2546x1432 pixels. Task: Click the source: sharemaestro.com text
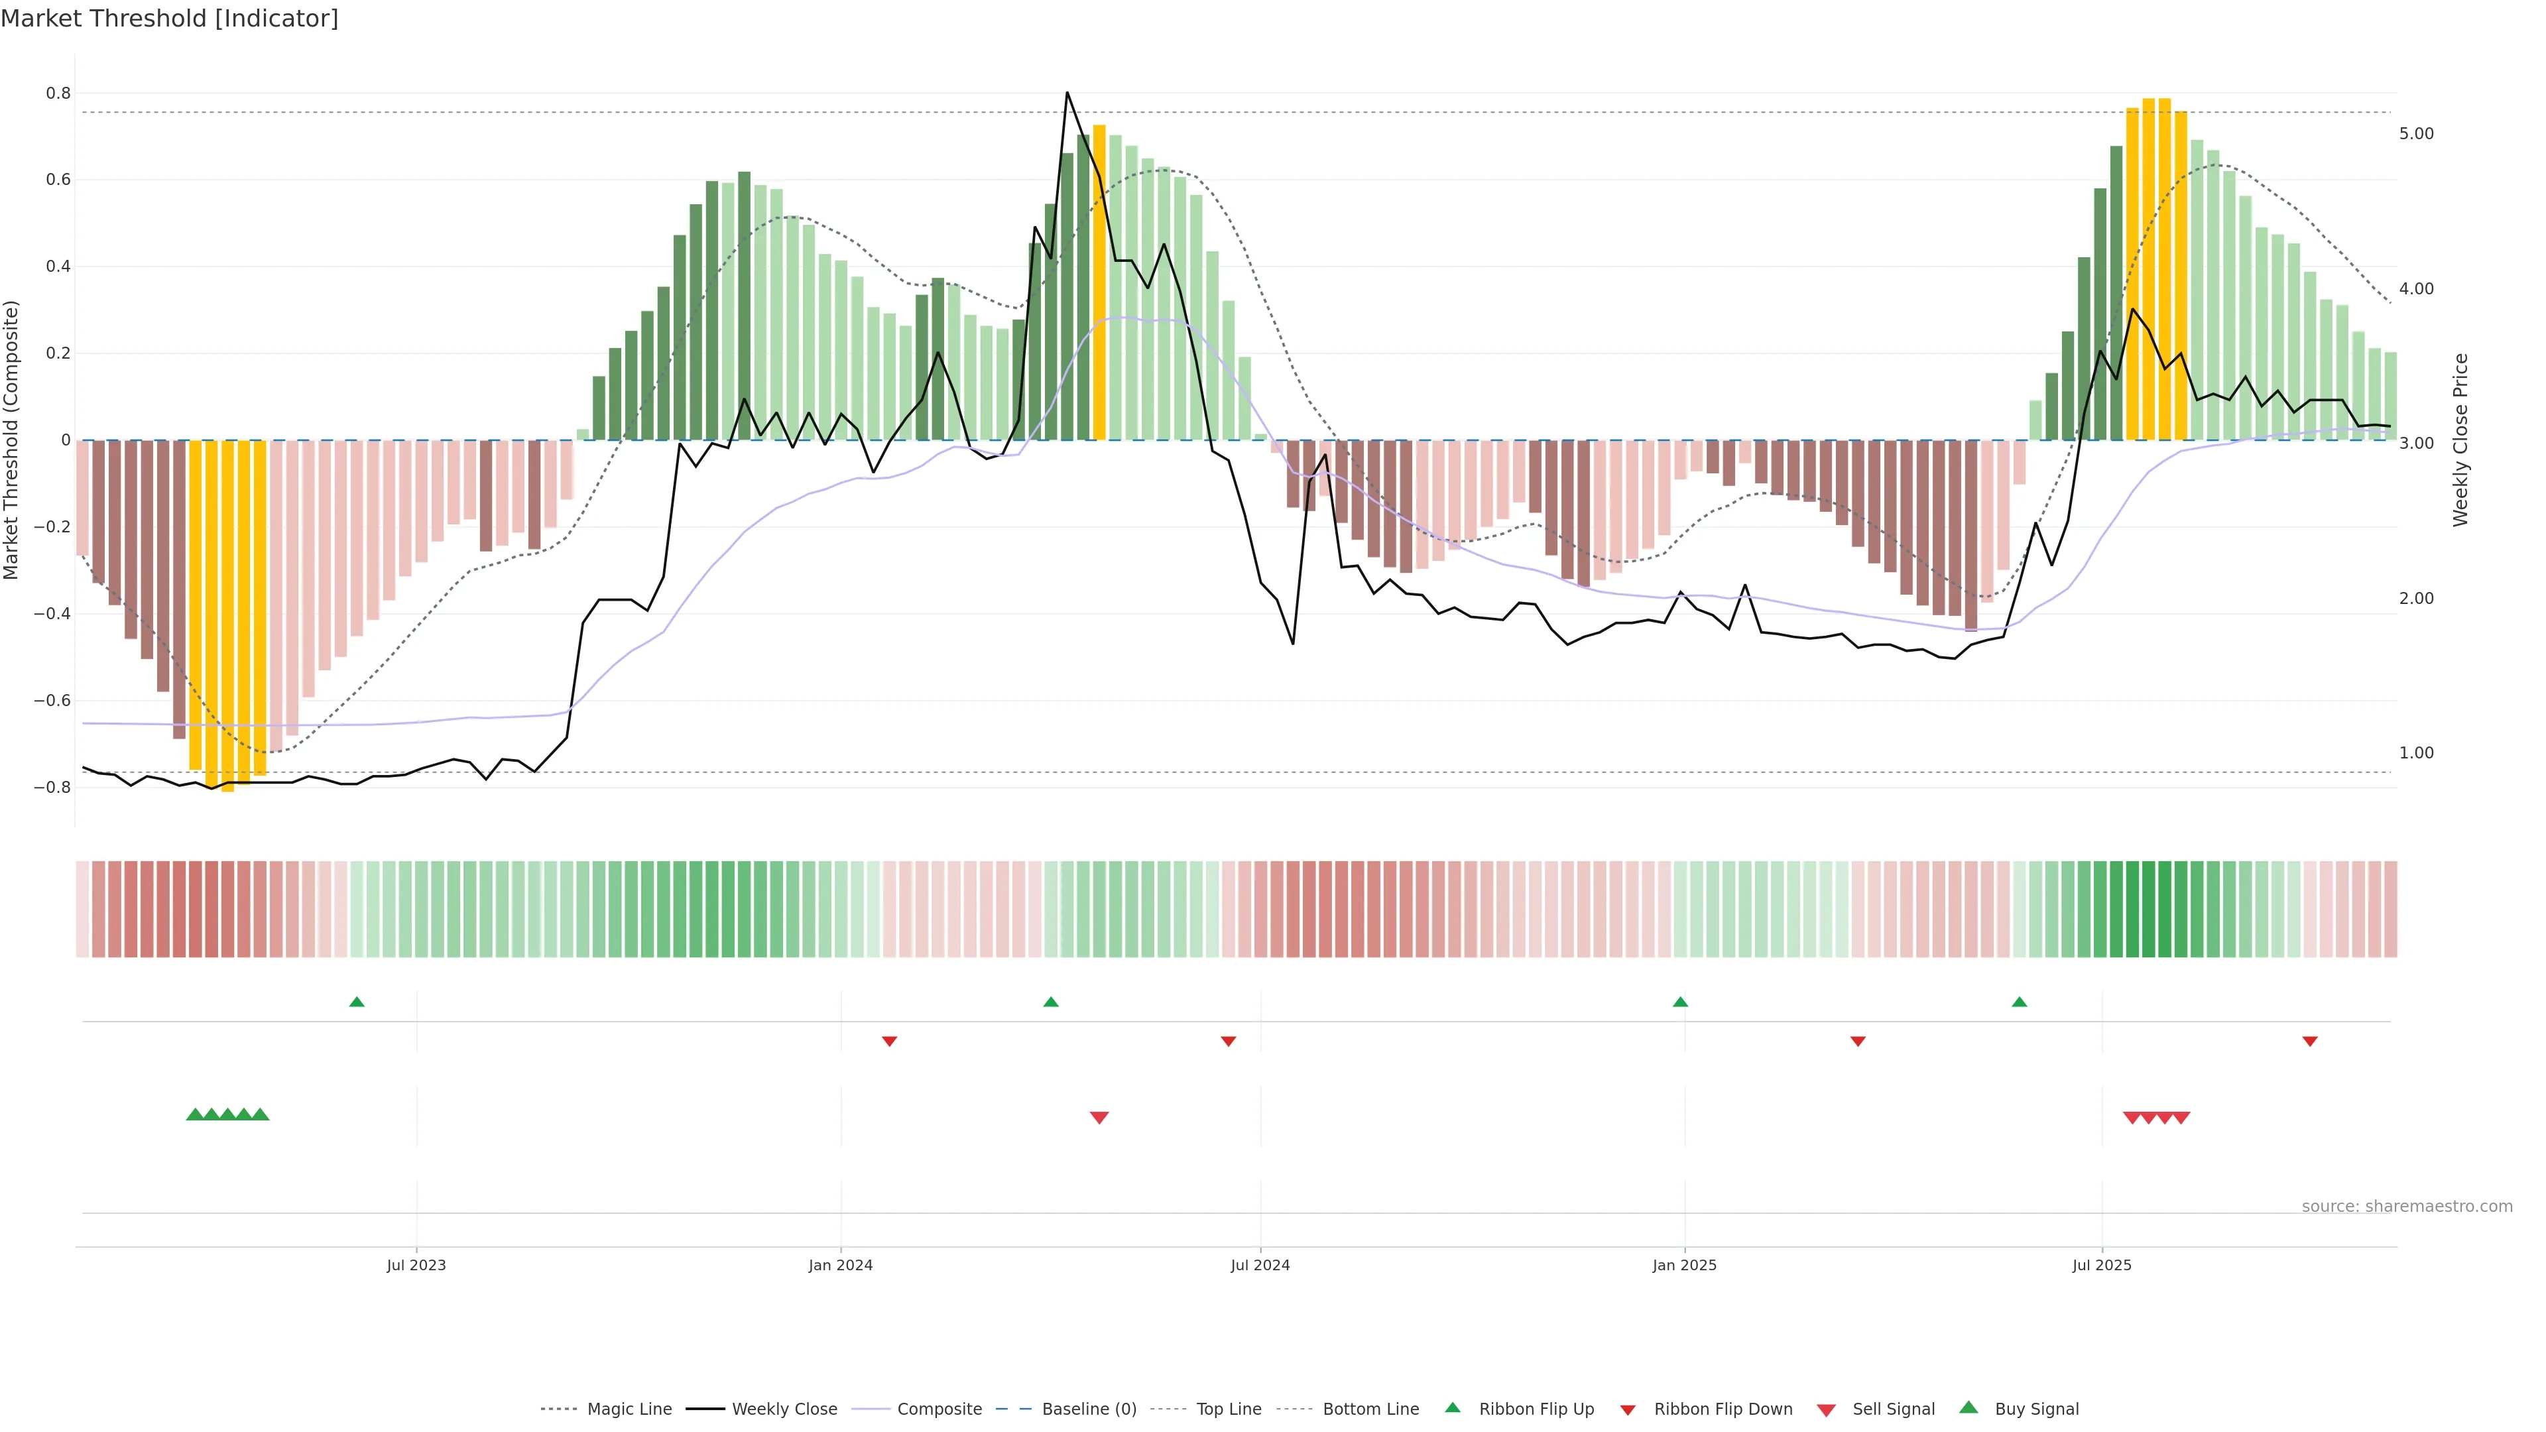(x=2407, y=1206)
